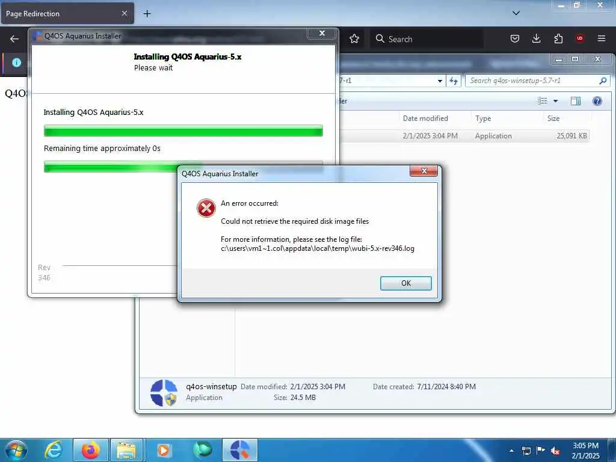The height and width of the screenshot is (462, 616).
Task: Click the green globe taskbar icon
Action: [202, 450]
